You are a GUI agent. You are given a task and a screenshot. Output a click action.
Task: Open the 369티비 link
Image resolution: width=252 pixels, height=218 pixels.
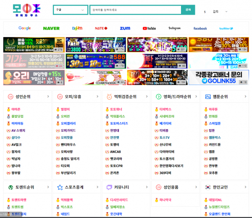(165, 173)
